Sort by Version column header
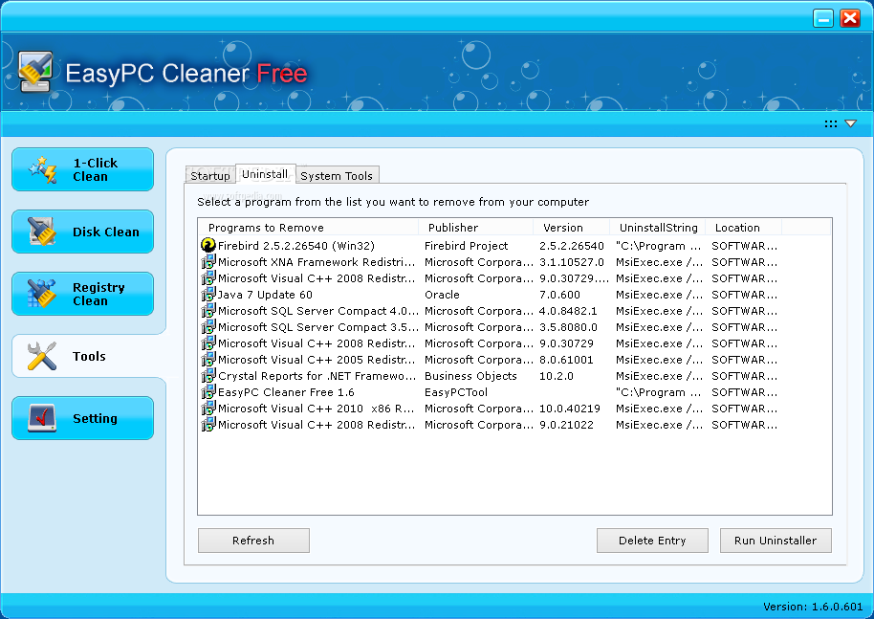 pos(571,228)
